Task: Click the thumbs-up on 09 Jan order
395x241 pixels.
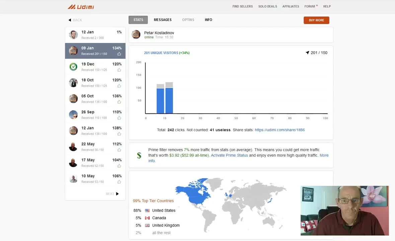Action: [119, 54]
